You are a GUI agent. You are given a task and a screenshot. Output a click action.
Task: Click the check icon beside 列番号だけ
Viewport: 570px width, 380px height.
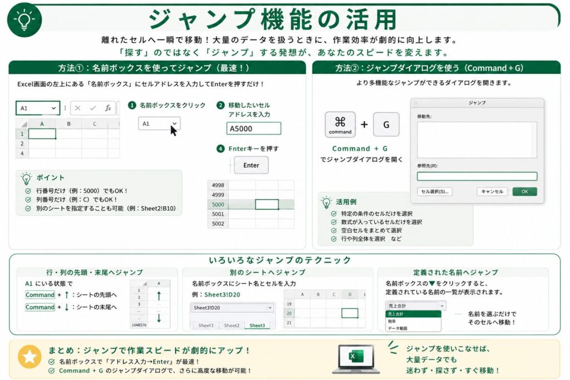point(28,199)
